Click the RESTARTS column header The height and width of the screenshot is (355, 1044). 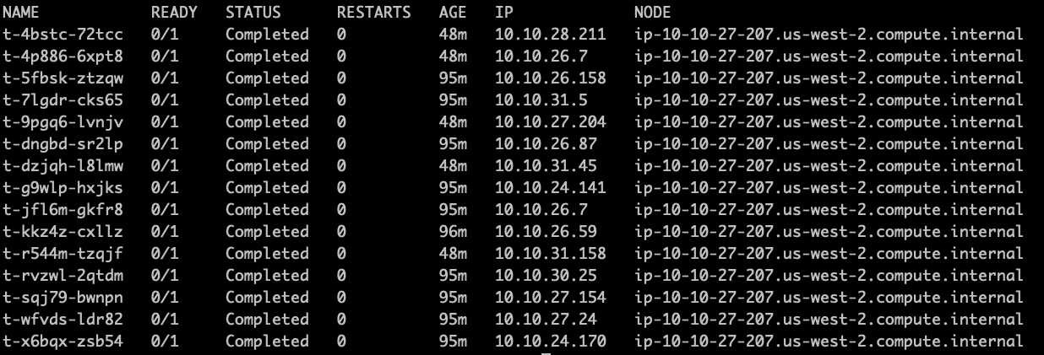[373, 13]
